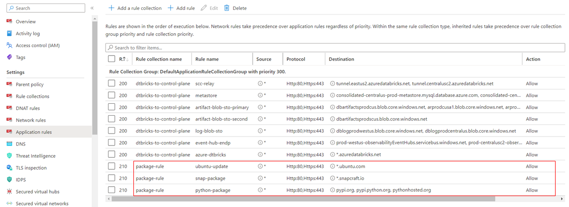Collapse the sidebar with double chevron

pos(92,8)
